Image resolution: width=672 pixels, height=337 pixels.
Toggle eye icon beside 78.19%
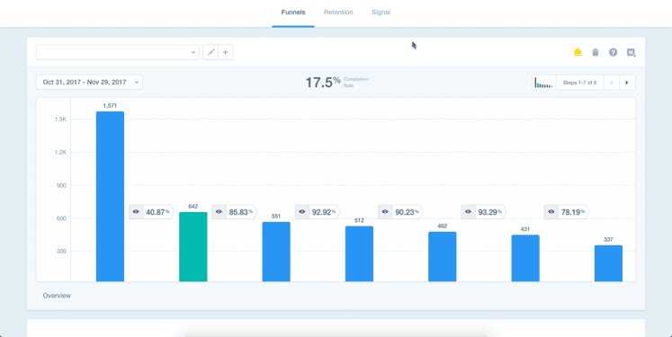551,211
